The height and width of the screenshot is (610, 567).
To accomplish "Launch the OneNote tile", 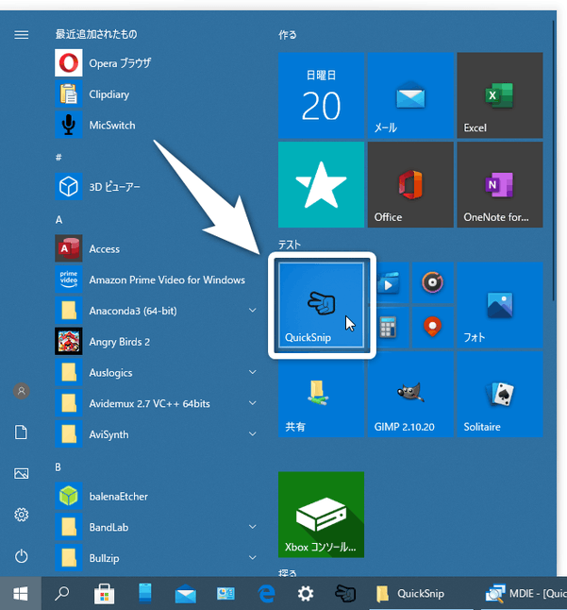I will point(500,184).
